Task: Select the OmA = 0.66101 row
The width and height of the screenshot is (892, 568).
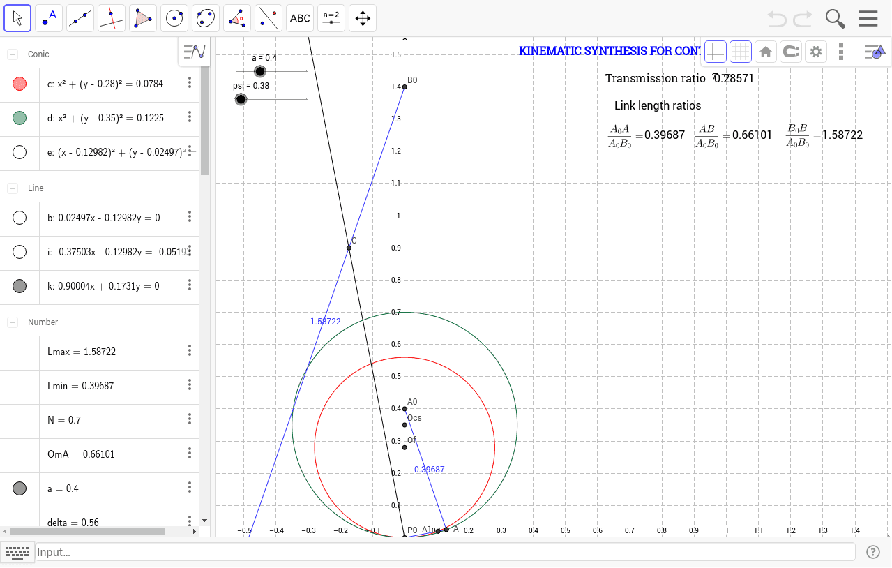Action: pyautogui.click(x=100, y=454)
